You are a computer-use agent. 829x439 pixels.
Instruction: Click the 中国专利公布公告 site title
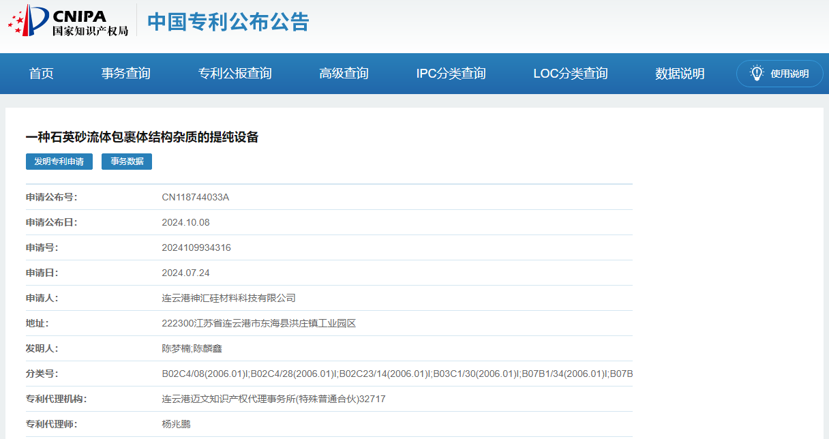[228, 22]
